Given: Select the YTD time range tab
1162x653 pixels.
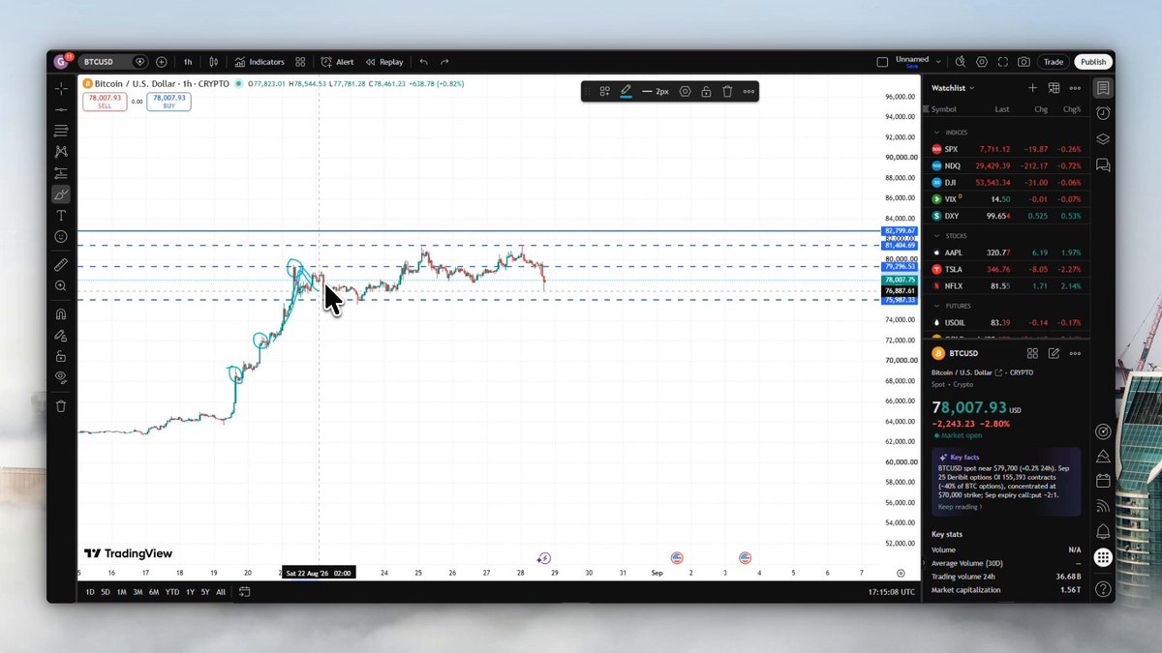Looking at the screenshot, I should [171, 592].
